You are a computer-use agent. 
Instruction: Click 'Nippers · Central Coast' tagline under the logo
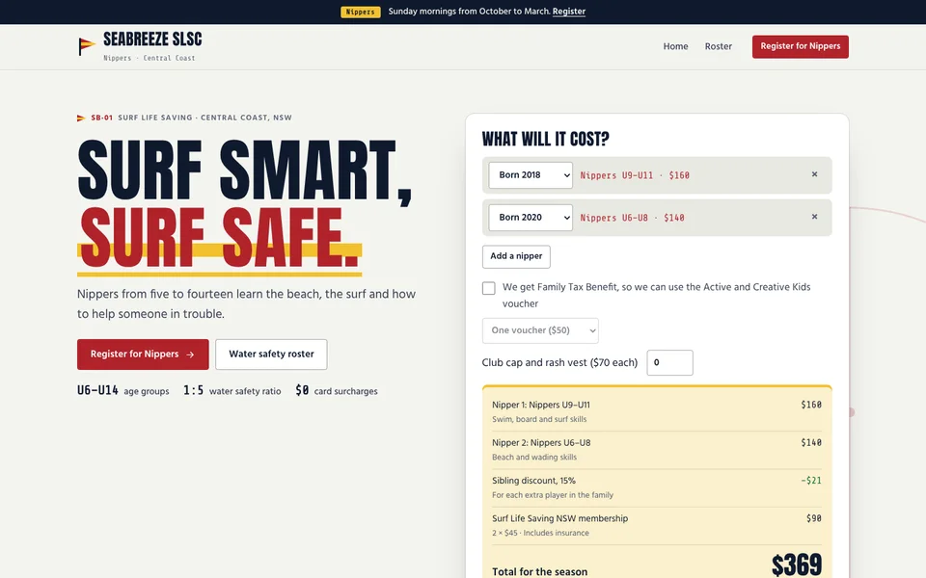pos(149,58)
